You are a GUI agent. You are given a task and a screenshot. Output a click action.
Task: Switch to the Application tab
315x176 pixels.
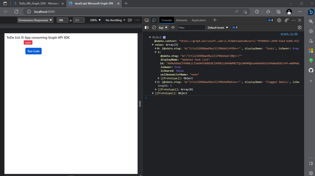pyautogui.click(x=199, y=20)
